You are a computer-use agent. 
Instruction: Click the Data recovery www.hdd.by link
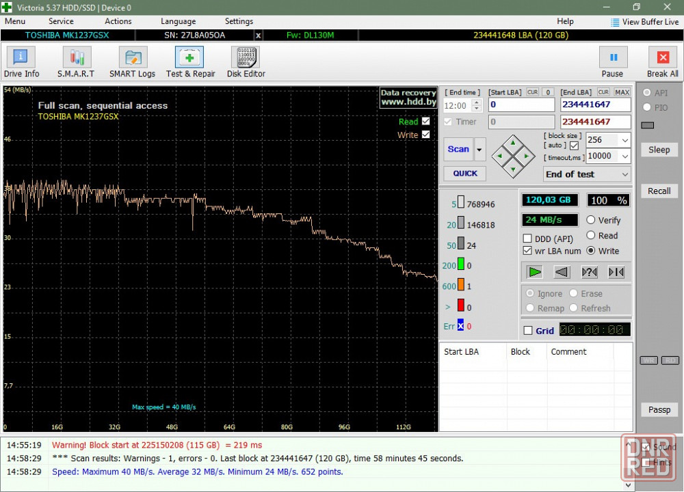(x=408, y=97)
